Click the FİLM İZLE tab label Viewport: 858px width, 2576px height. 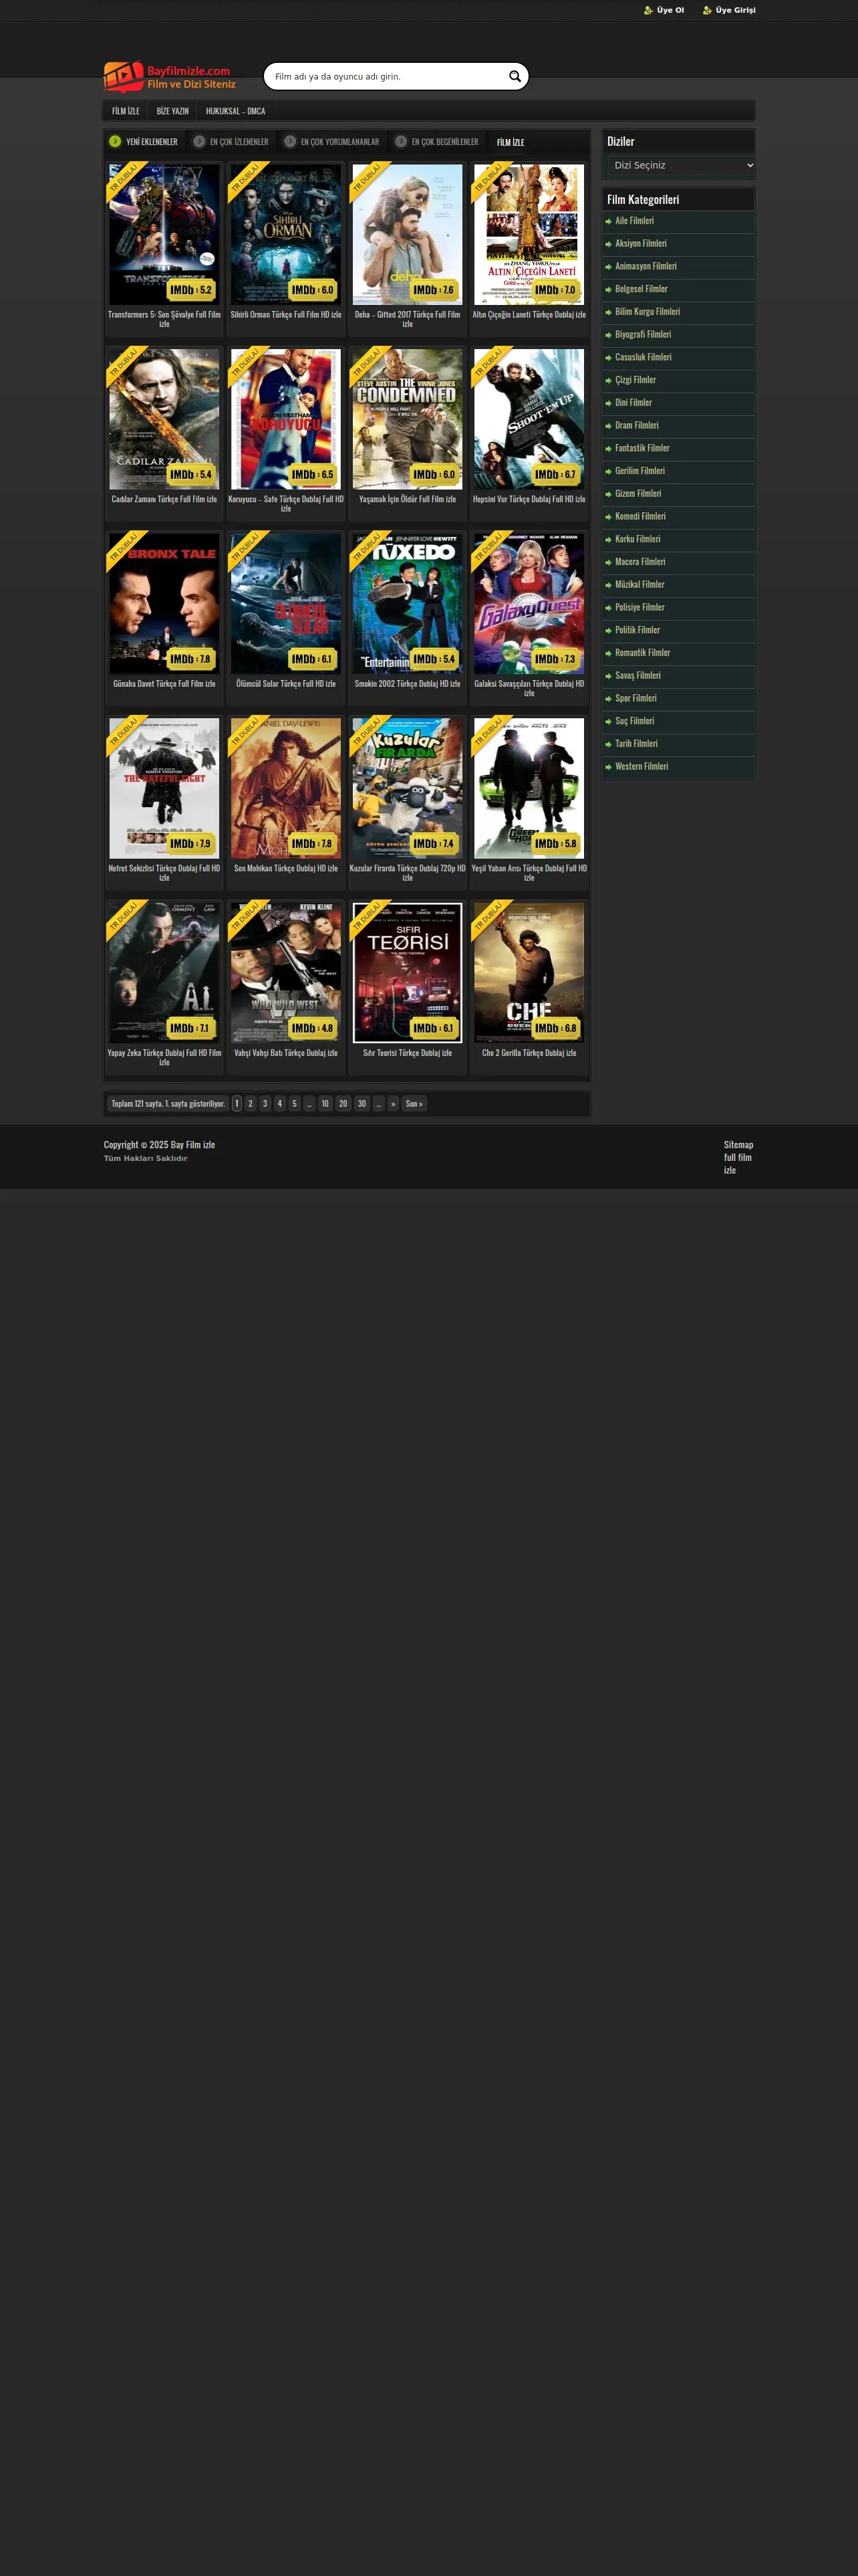[511, 142]
